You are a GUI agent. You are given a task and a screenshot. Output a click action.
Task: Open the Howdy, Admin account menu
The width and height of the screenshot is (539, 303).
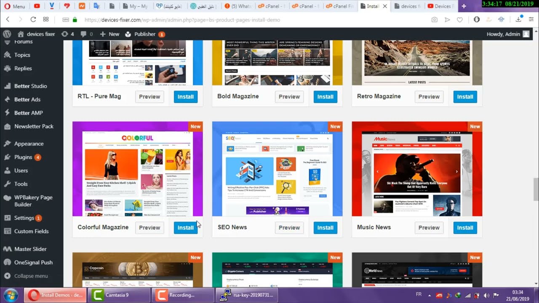[508, 34]
